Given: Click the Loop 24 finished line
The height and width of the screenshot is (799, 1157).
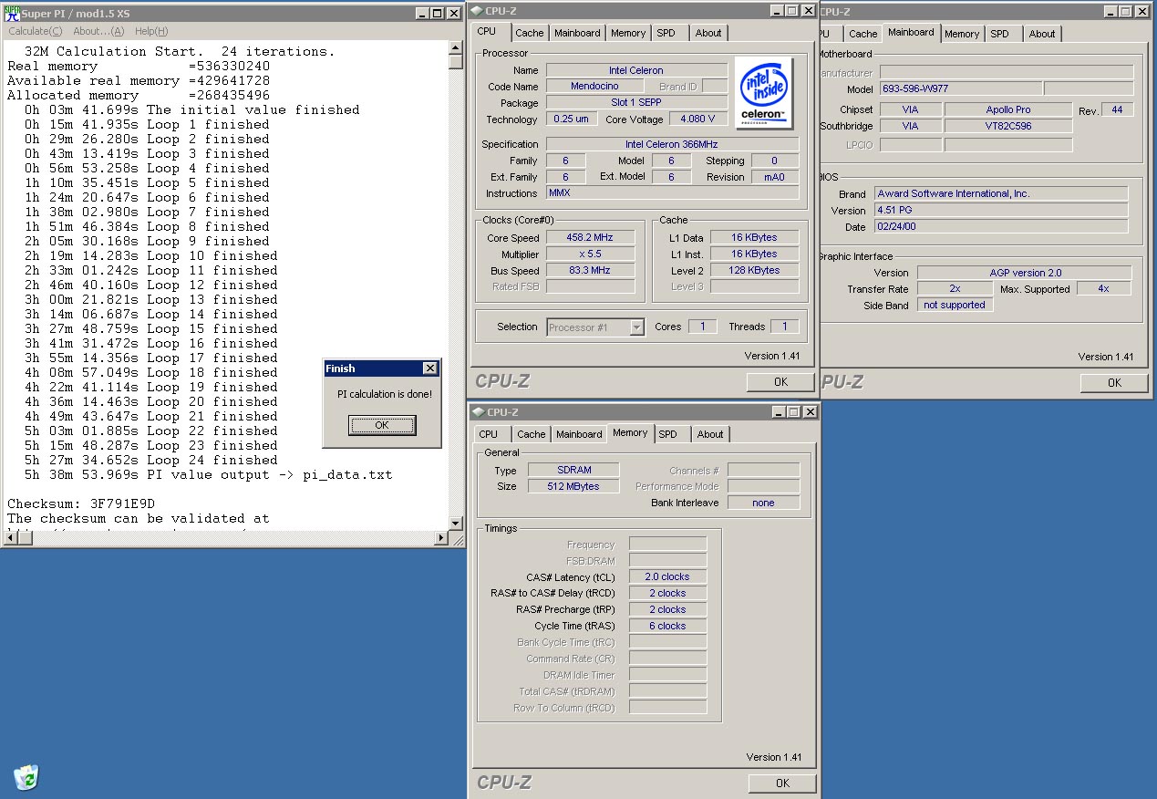Looking at the screenshot, I should point(151,460).
